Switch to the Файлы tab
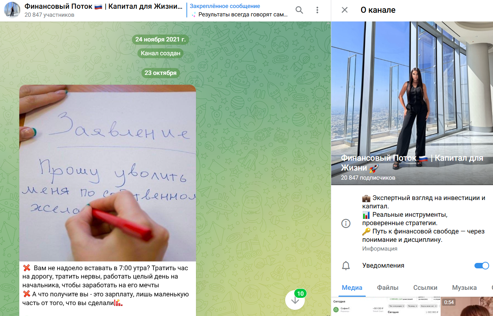This screenshot has width=493, height=316. pos(388,287)
